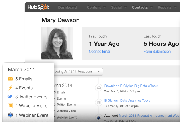Viewport: 182px width, 124px height.
Task: Click 5 Emails in the background list
Action: [x=60, y=92]
